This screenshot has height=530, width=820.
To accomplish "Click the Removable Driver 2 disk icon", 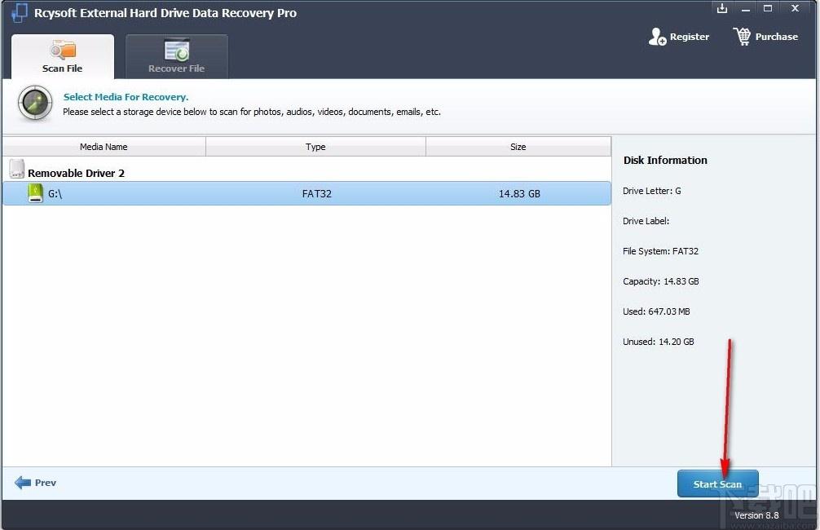I will click(17, 169).
